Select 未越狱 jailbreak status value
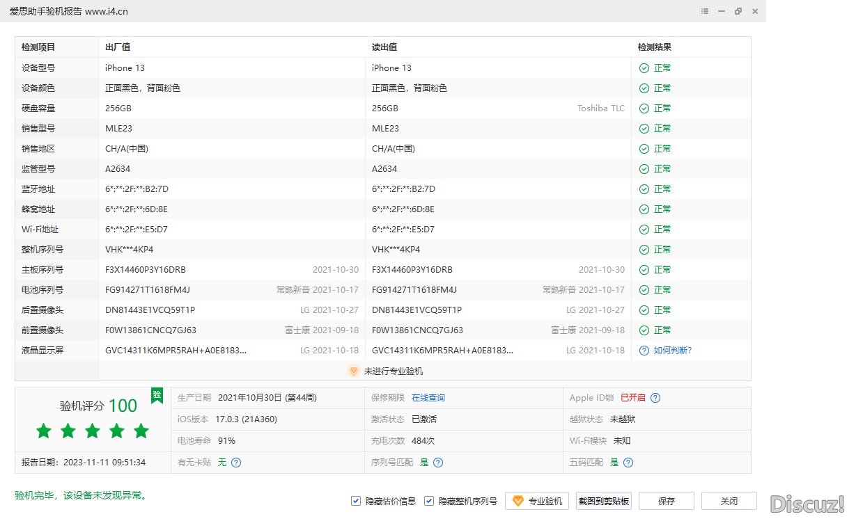 pos(623,419)
